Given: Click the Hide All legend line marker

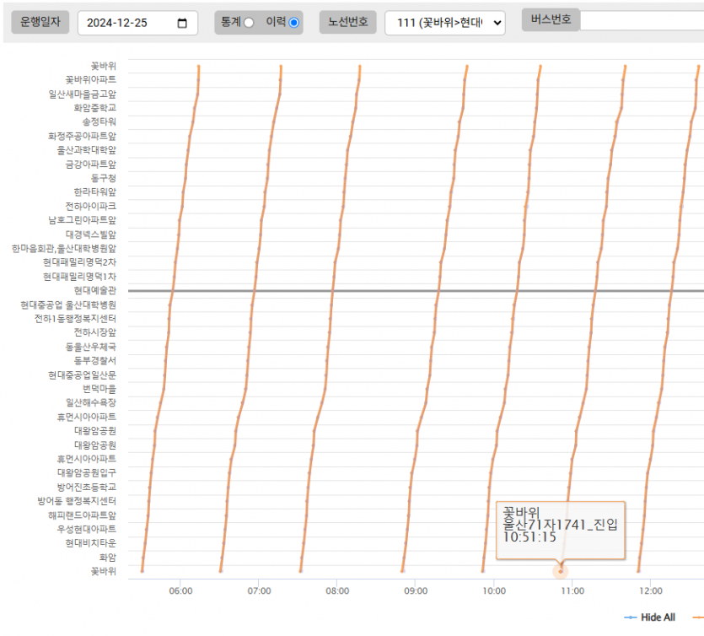Looking at the screenshot, I should pos(630,617).
